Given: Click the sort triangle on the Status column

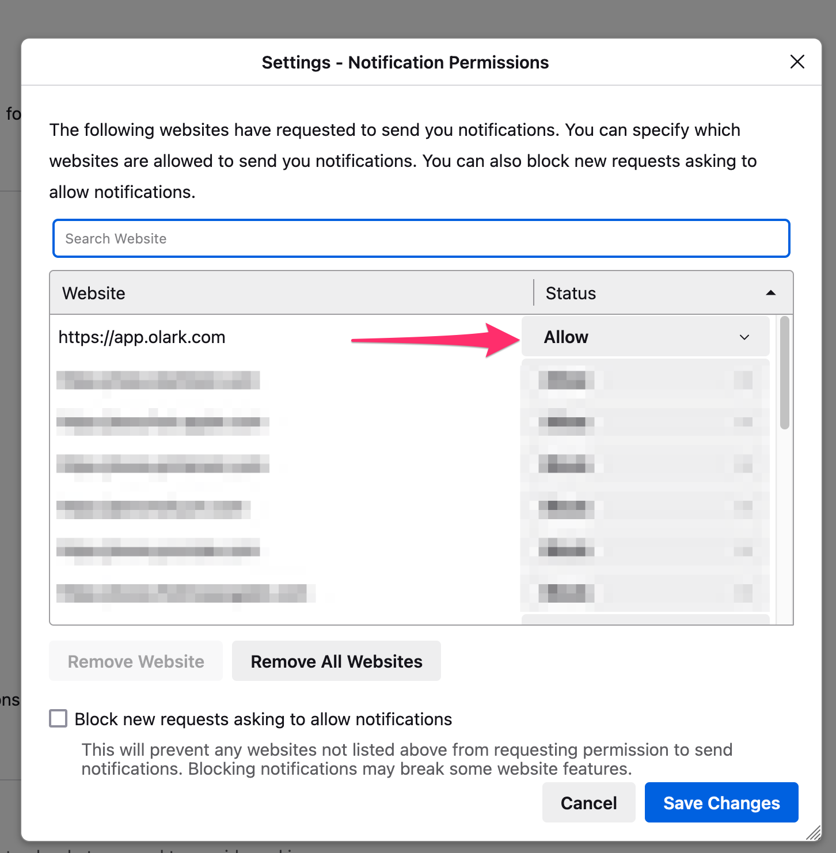Looking at the screenshot, I should point(772,293).
